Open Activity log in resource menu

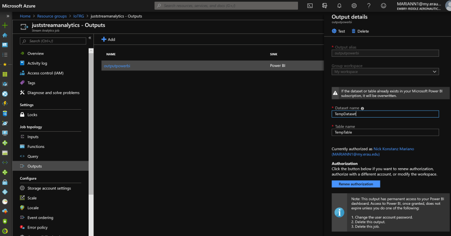[37, 63]
